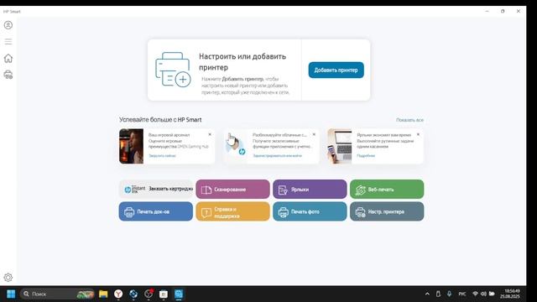This screenshot has height=302, width=537.
Task: Dismiss the Ярлыки экономят вам время card
Action: point(418,134)
